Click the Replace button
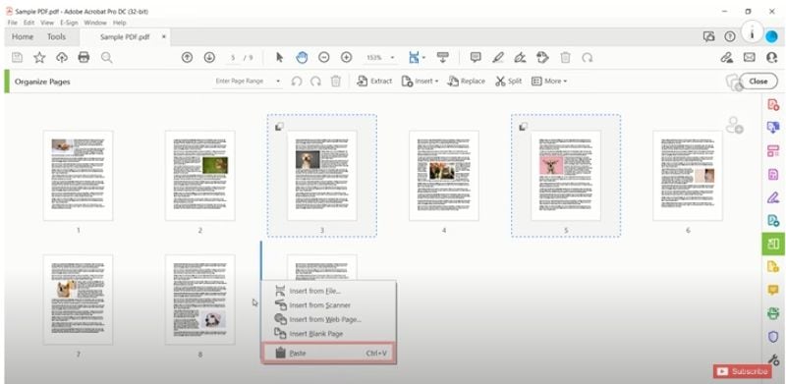This screenshot has height=384, width=786. click(x=466, y=82)
